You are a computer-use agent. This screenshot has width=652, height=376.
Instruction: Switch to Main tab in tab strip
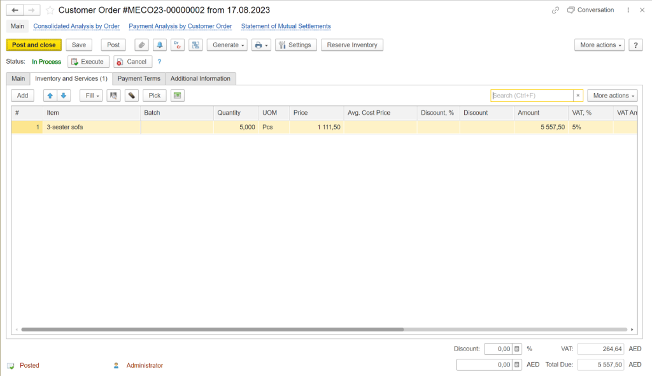[x=18, y=78]
